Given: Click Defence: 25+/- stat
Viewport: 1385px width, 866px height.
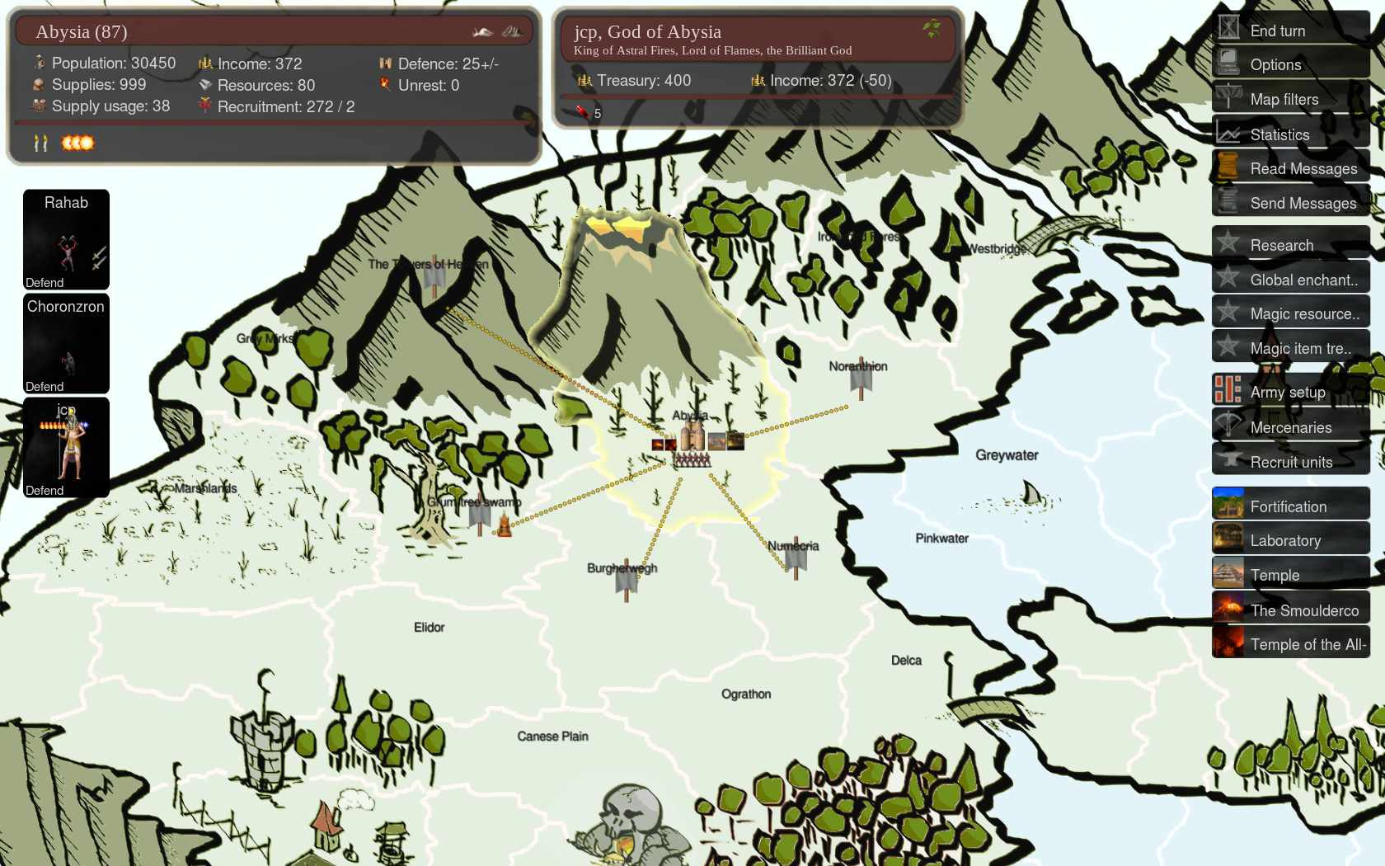Looking at the screenshot, I should click(x=439, y=64).
